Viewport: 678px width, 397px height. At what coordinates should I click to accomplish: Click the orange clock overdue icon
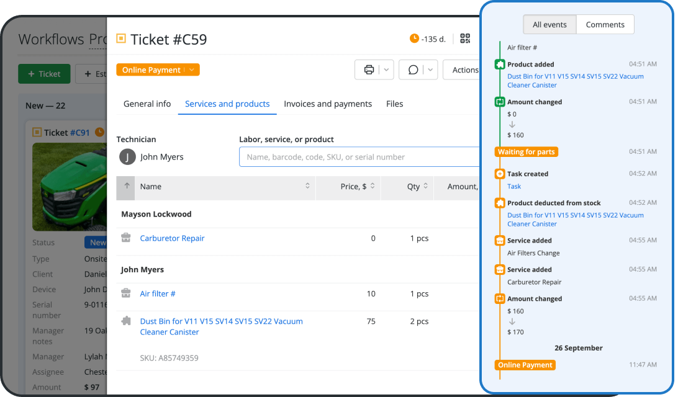coord(414,38)
